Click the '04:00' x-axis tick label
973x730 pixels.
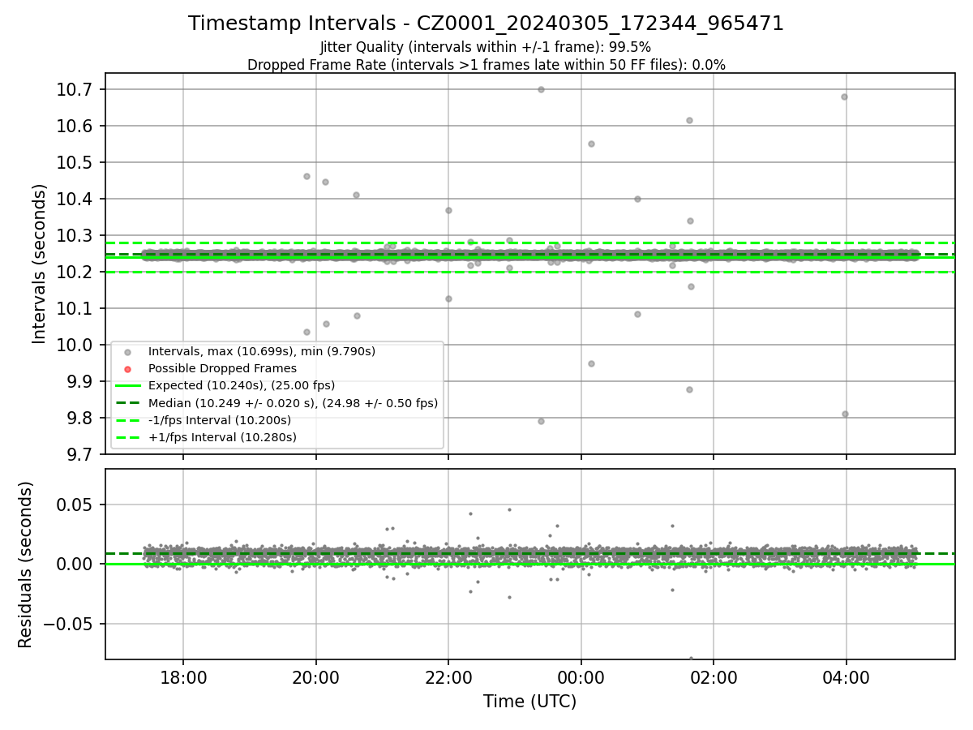(x=847, y=676)
